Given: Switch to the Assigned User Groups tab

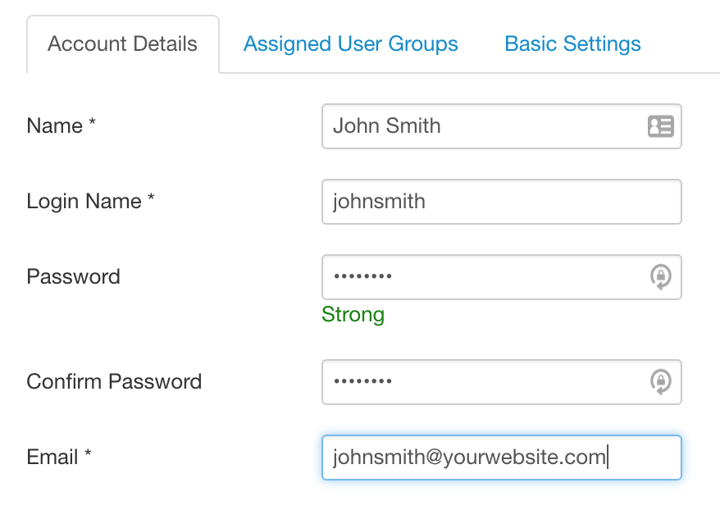Looking at the screenshot, I should (x=350, y=43).
